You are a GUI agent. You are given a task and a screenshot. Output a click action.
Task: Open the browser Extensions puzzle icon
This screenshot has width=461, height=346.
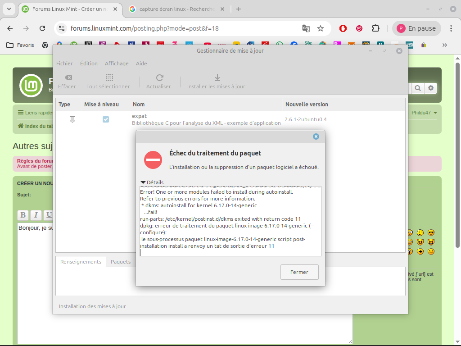coord(375,28)
